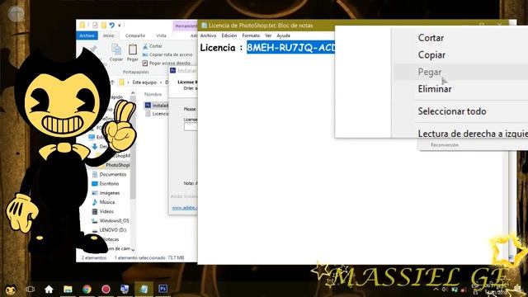This screenshot has height=297, width=528.
Task: Open Notepad's Formato menu
Action: (251, 35)
